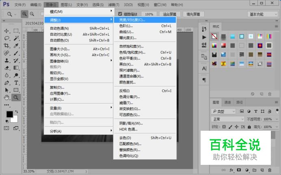Toggle Scrubby Zoom checkbox
This screenshot has width=281, height=175.
[120, 14]
